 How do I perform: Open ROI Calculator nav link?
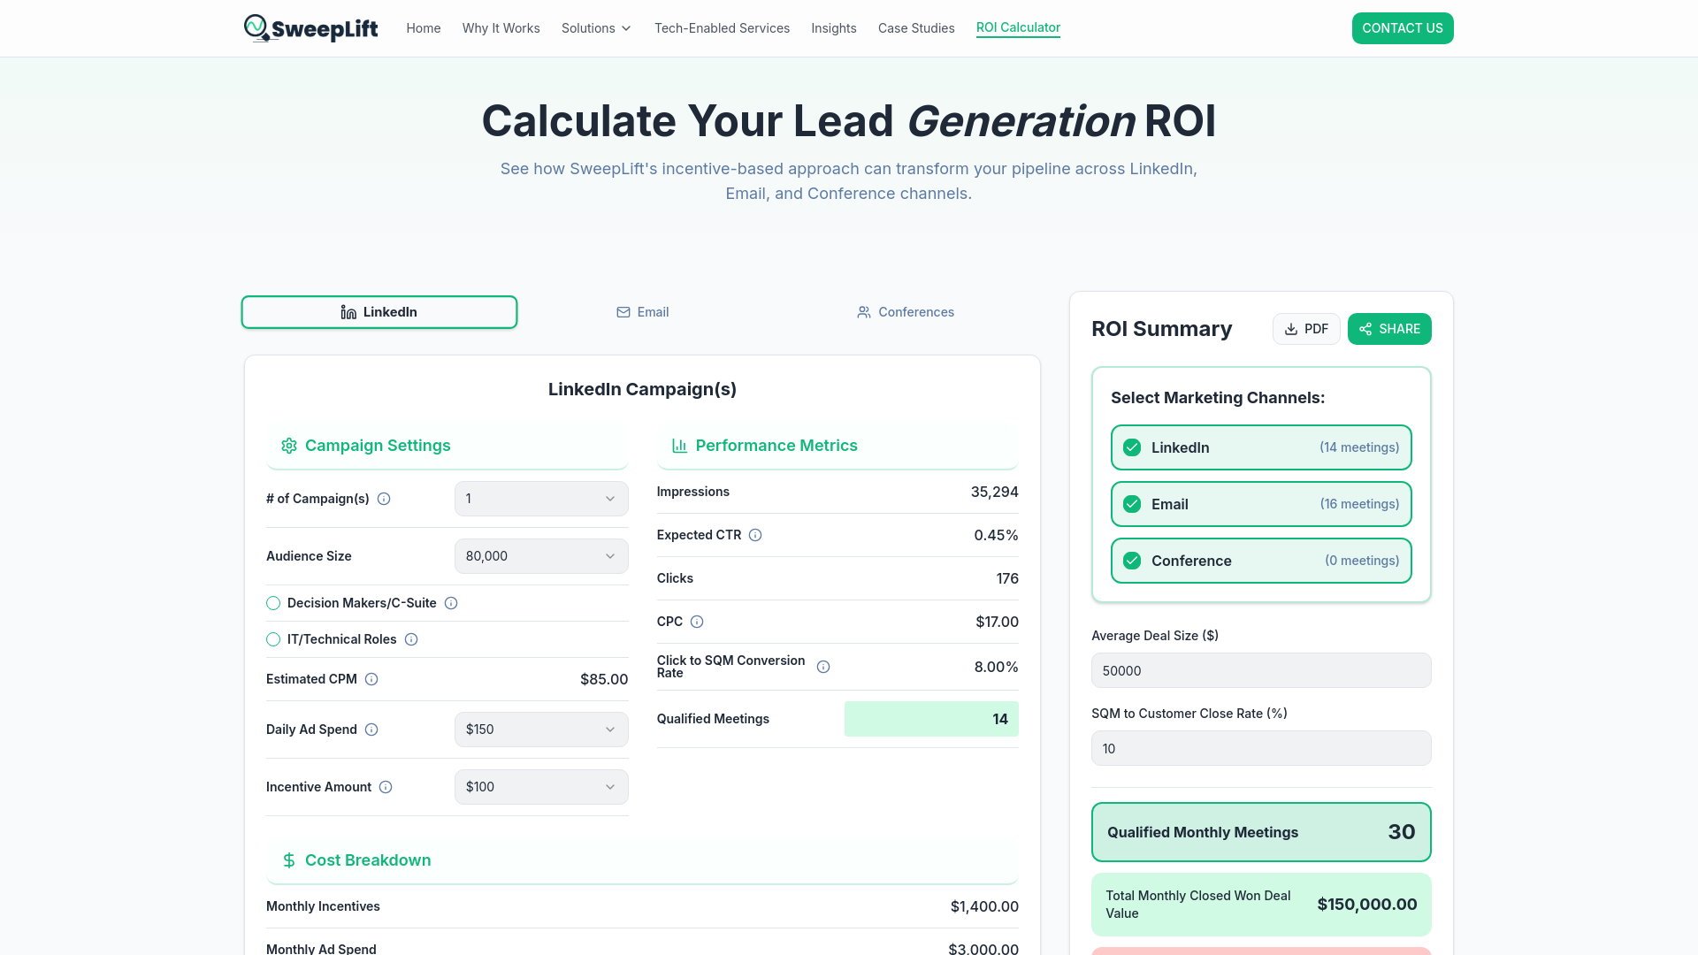[1018, 27]
